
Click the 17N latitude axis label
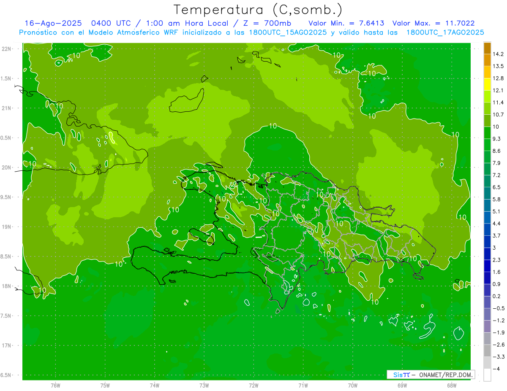[x=7, y=346]
